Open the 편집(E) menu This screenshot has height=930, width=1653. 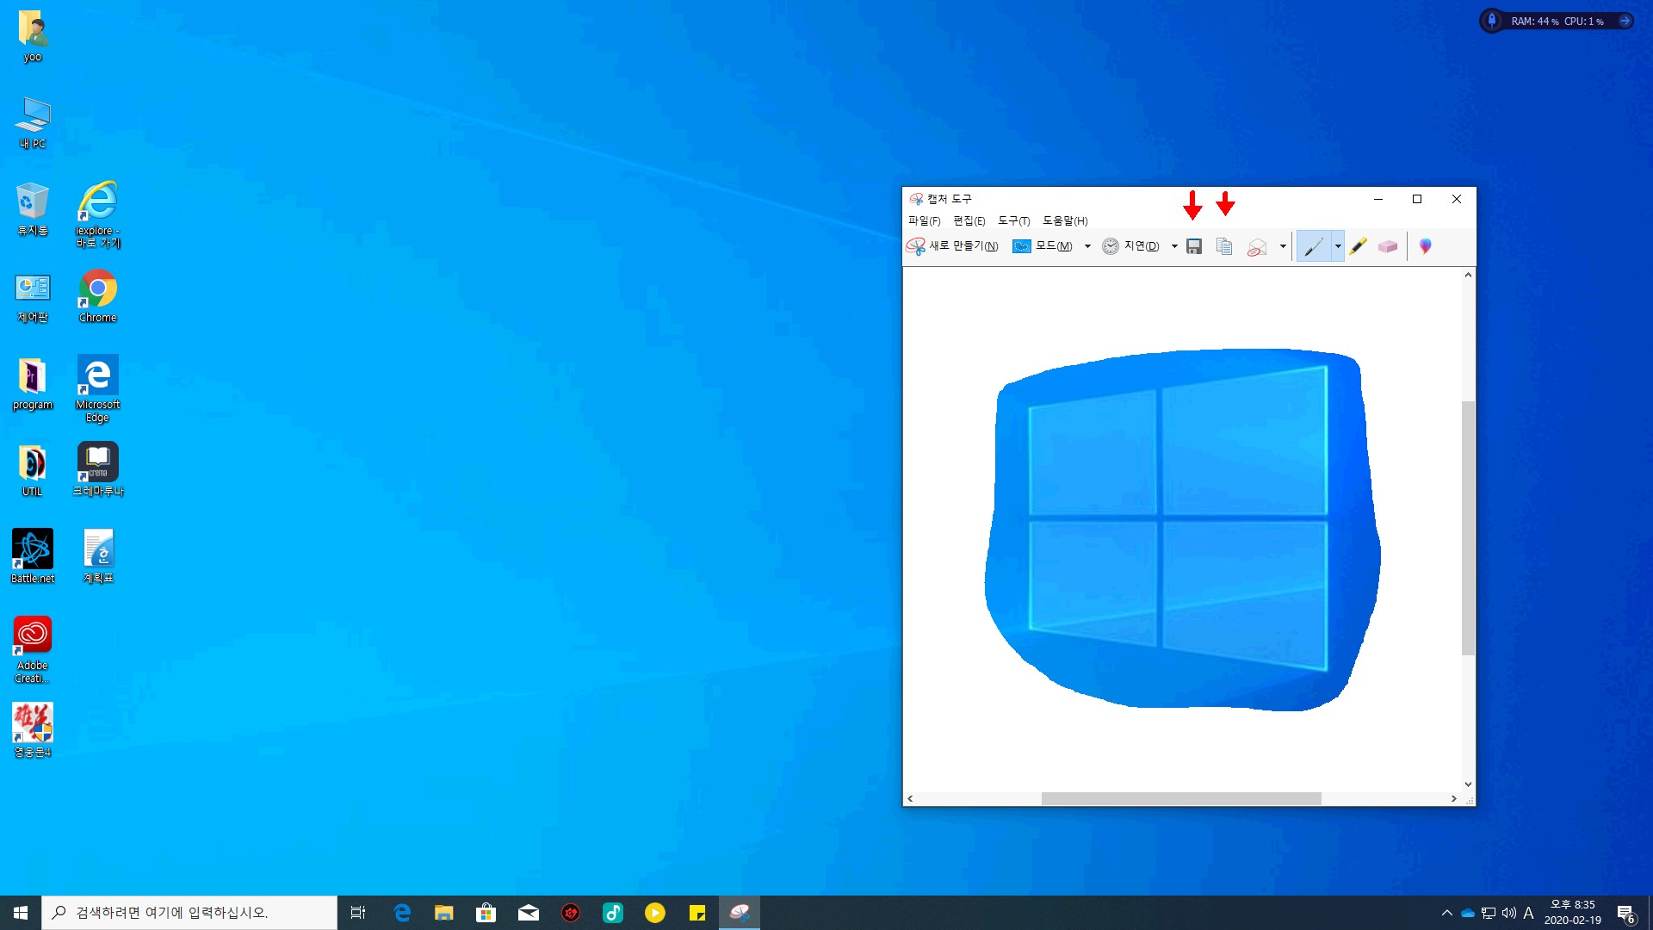[969, 221]
